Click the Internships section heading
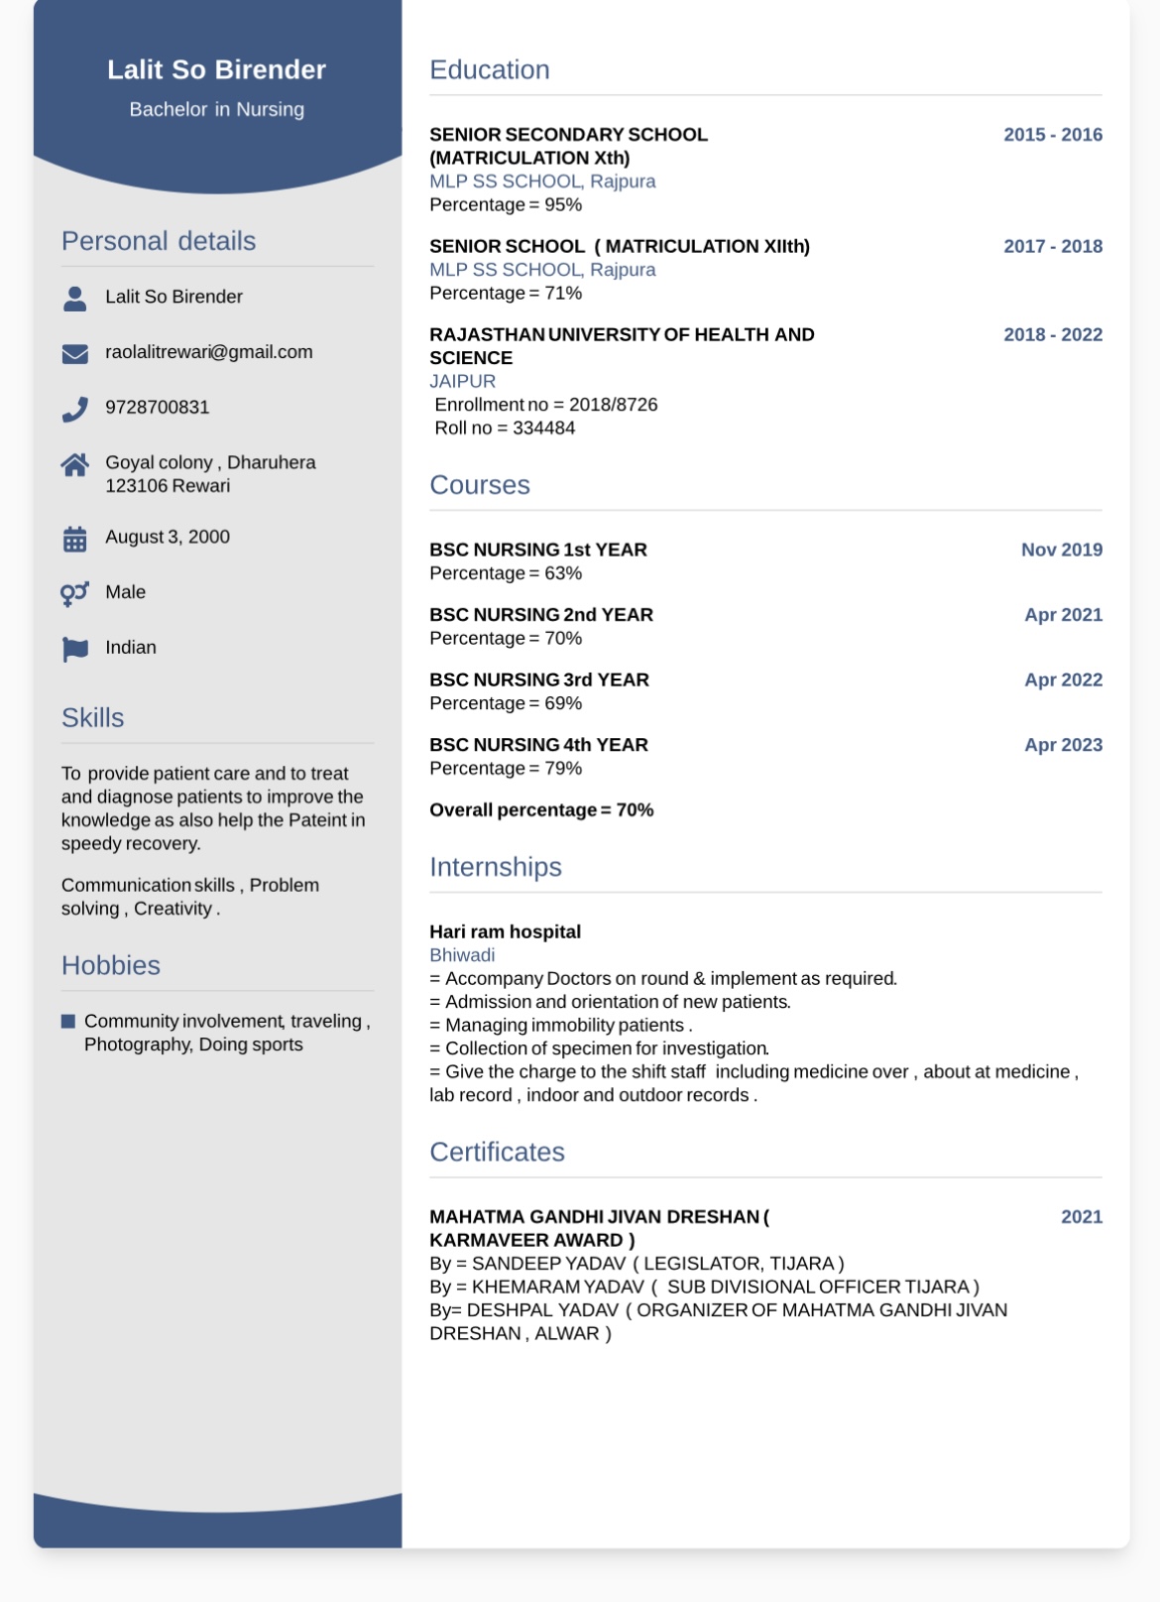Screen dimensions: 1160x1602 [x=495, y=867]
